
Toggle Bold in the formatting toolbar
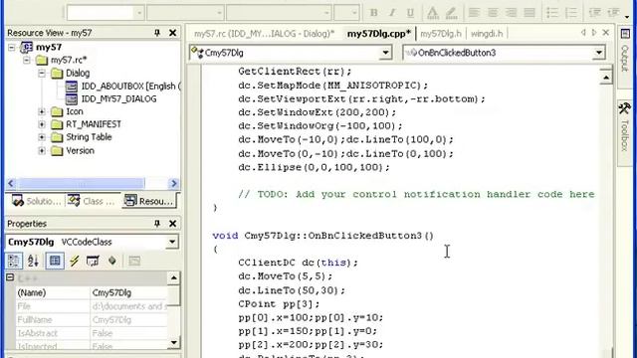coord(373,13)
